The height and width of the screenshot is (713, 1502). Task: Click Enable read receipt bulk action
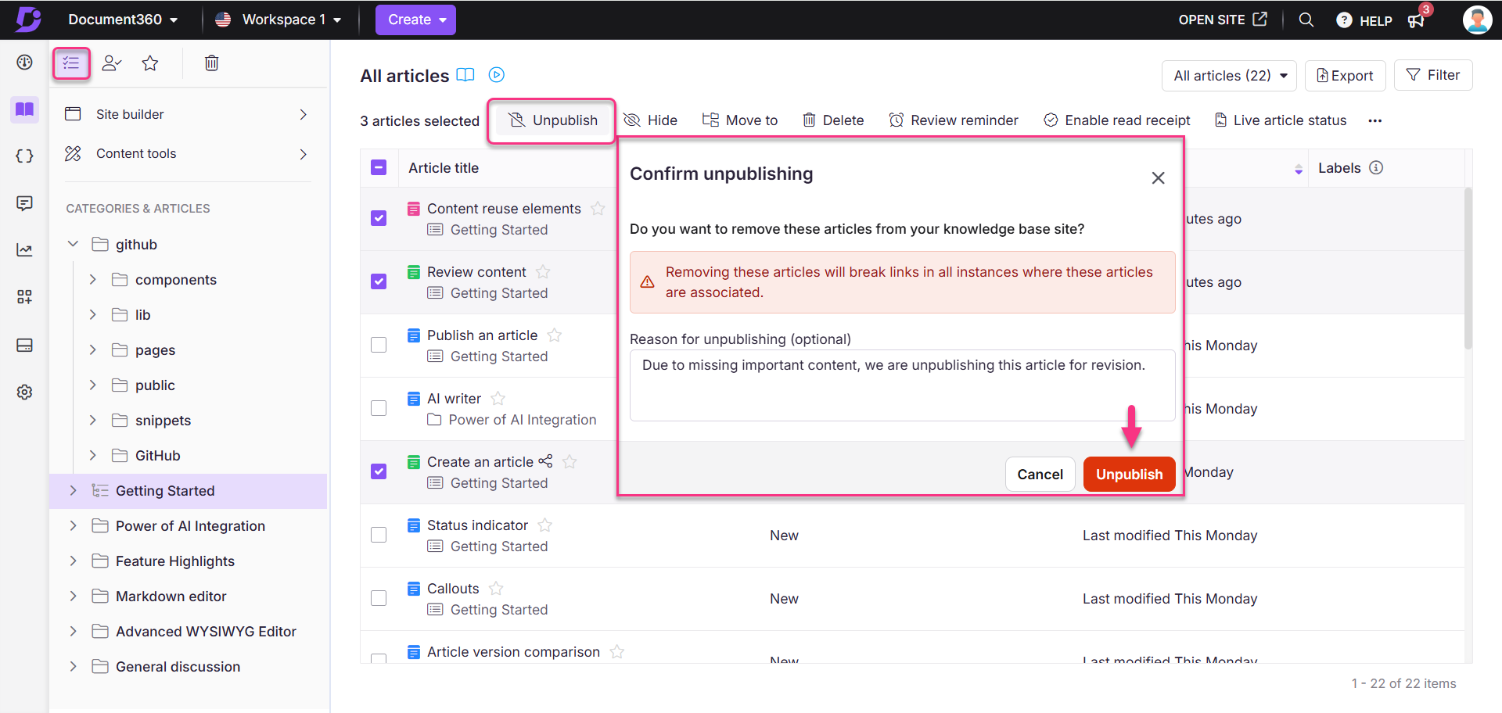[1117, 120]
